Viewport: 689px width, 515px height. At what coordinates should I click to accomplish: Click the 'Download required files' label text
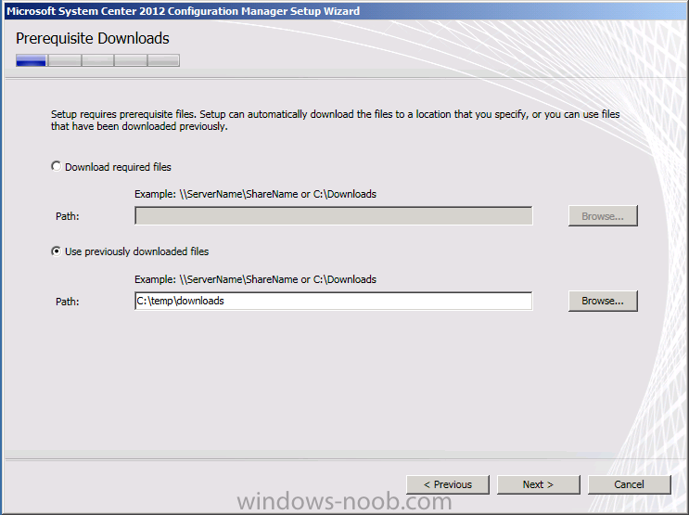118,167
